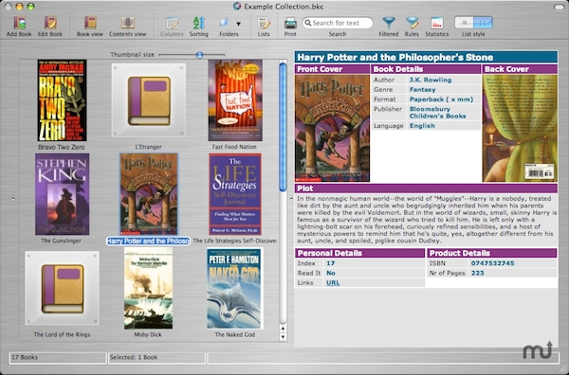Click the thumbnail grid vertical scrollbar thumb
Screen dimensions: 569x375
(x=283, y=127)
